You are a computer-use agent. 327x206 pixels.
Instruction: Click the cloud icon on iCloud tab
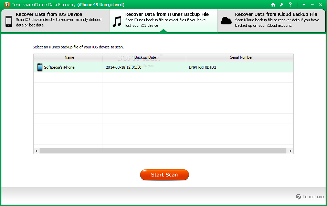tap(226, 21)
